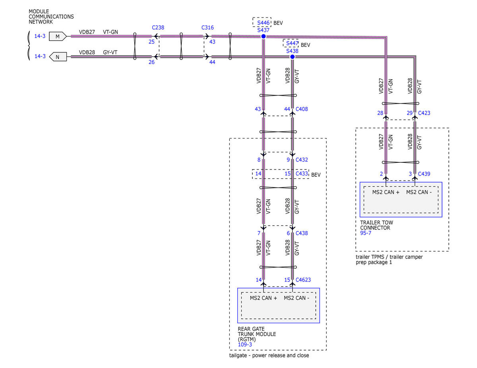The image size is (477, 368).
Task: Select the S438 splice node dot
Action: pos(292,57)
